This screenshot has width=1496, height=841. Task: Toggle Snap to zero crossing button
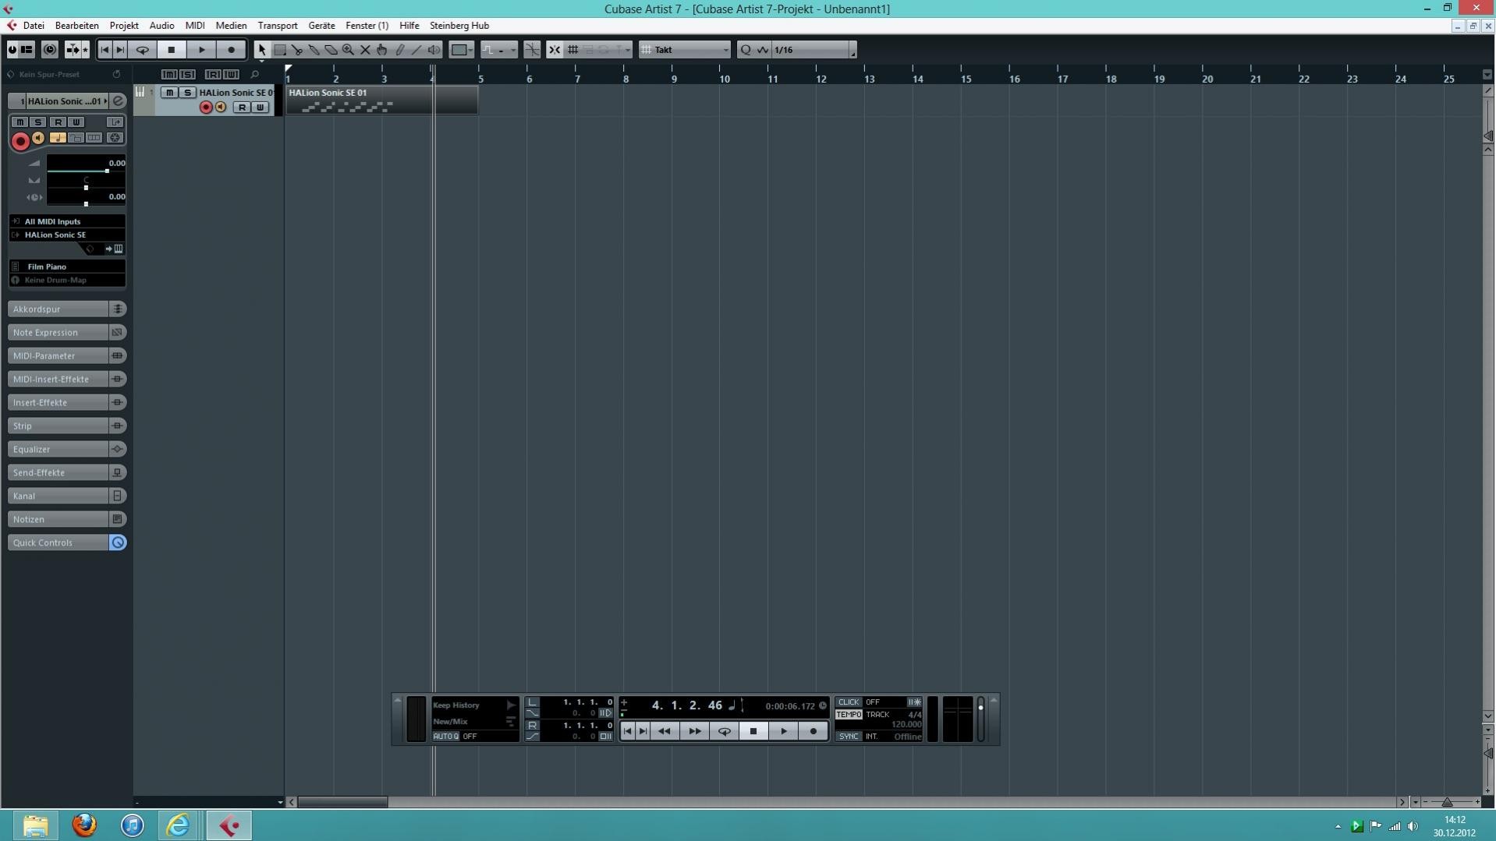pyautogui.click(x=532, y=50)
